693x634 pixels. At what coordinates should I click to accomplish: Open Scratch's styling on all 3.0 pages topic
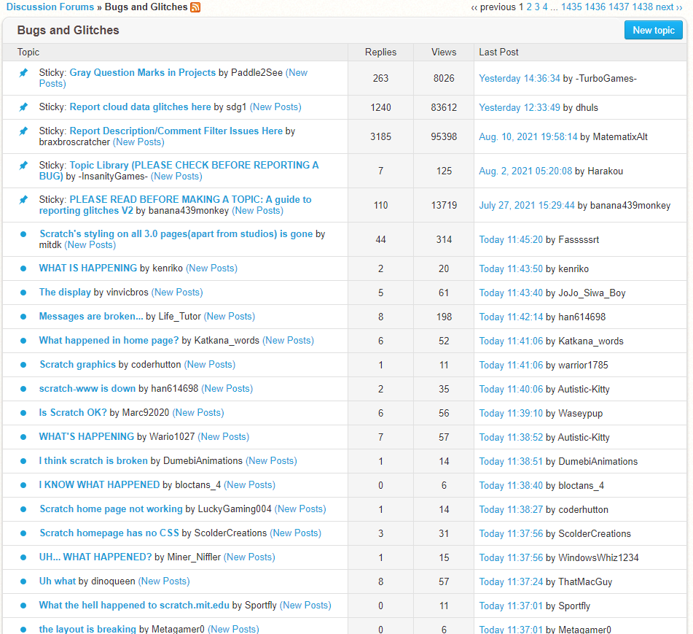click(176, 233)
